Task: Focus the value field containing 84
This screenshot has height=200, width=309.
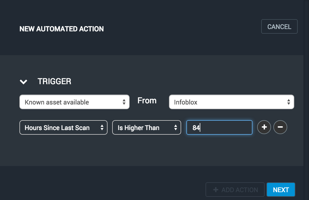Action: click(x=219, y=128)
